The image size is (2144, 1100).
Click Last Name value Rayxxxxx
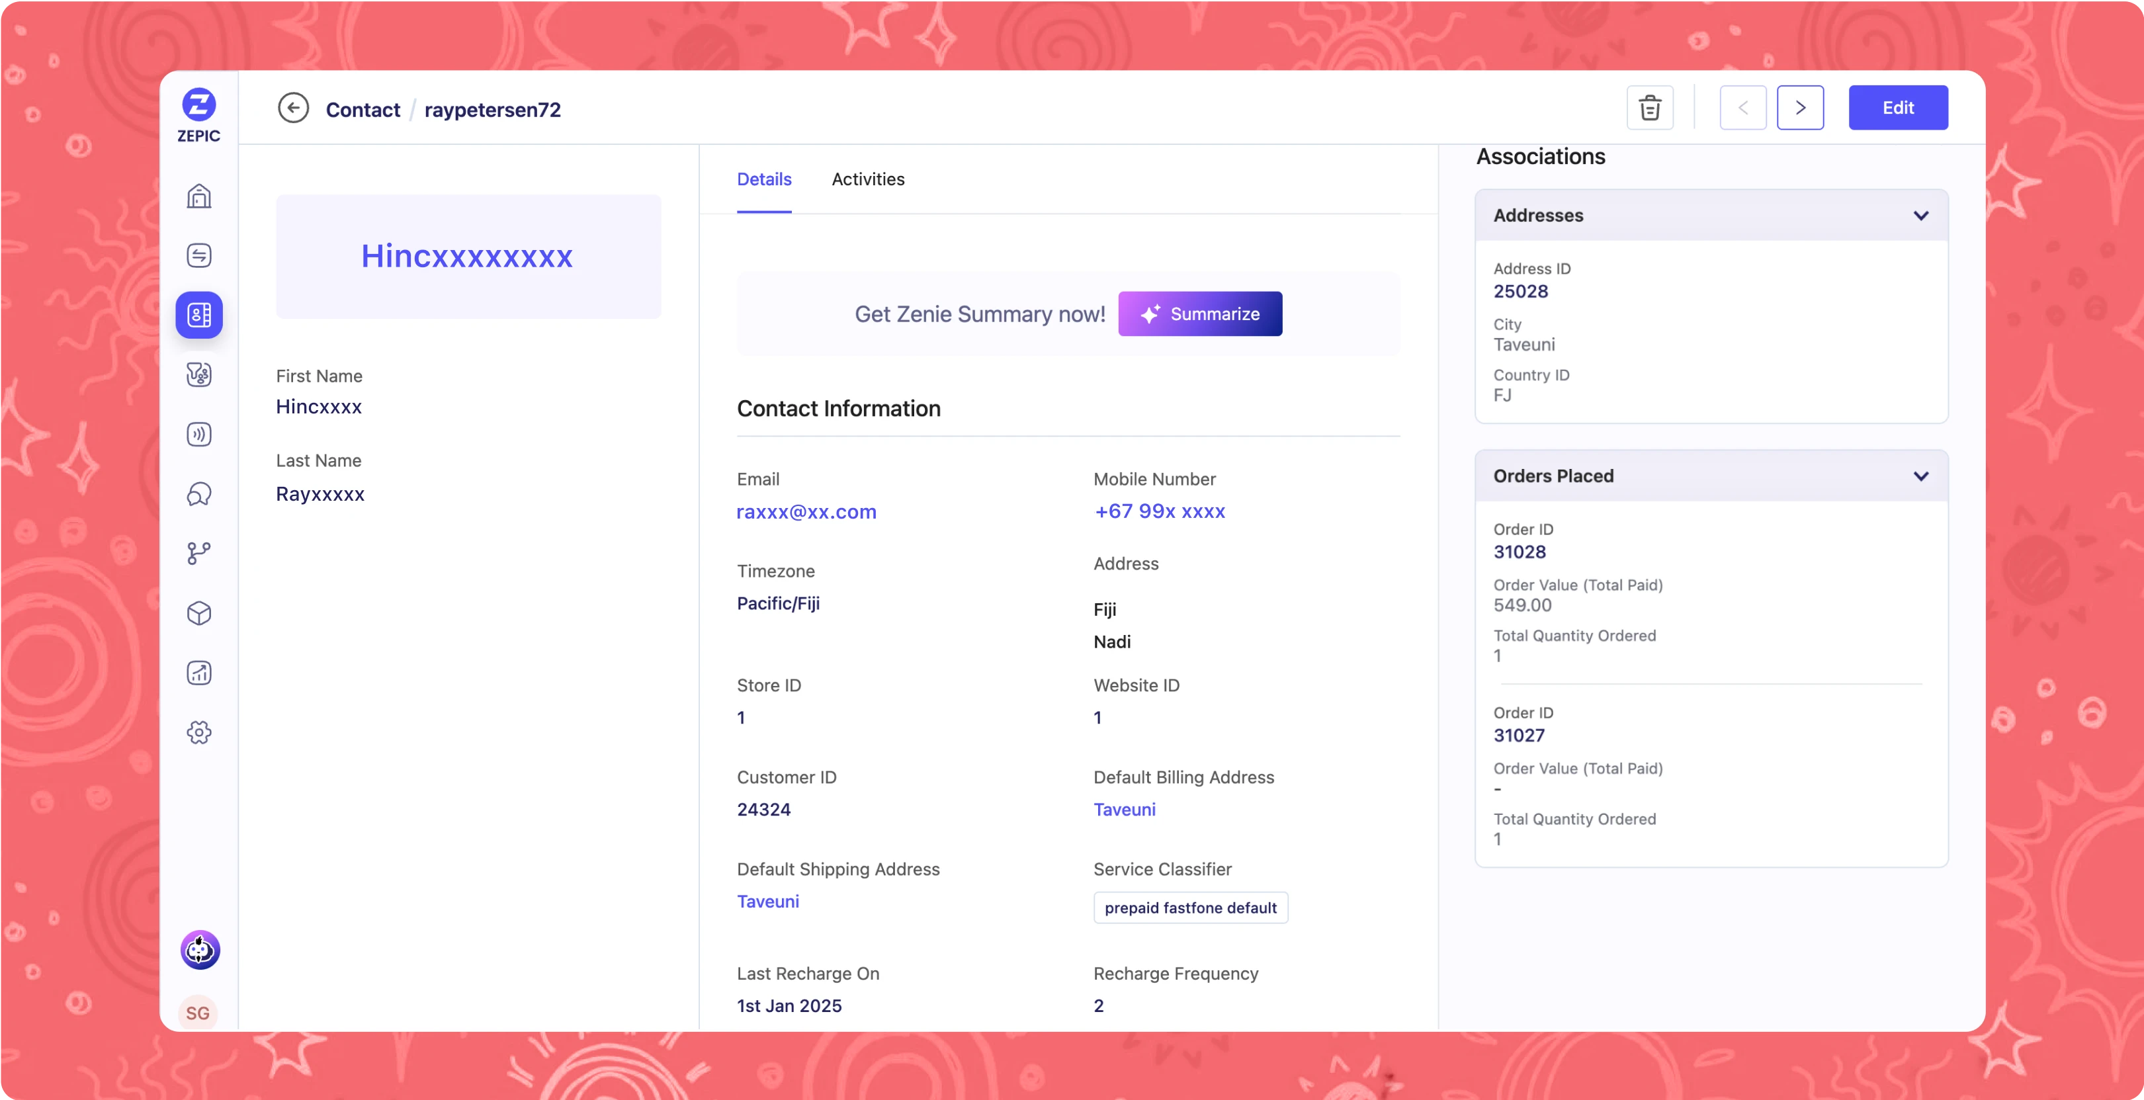320,494
